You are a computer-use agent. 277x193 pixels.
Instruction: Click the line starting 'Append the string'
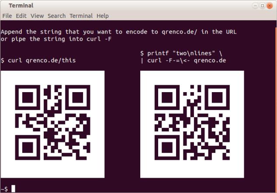click(x=118, y=32)
